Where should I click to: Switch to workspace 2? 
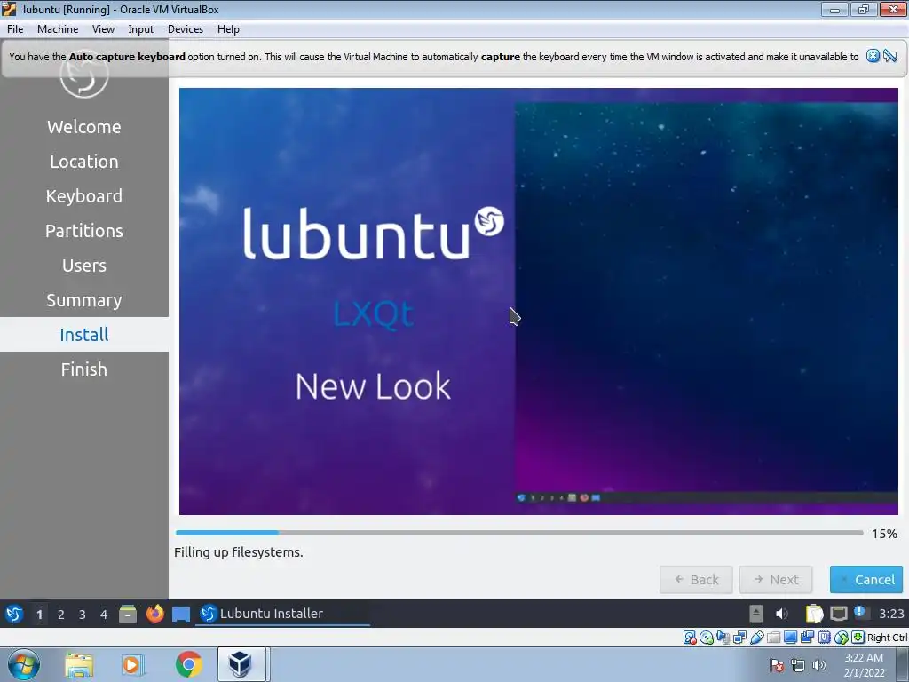coord(61,615)
